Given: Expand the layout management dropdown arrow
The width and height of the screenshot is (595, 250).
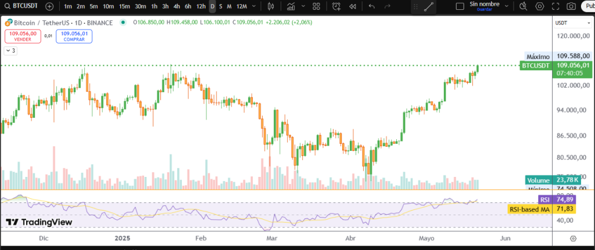Looking at the screenshot, I should point(507,6).
